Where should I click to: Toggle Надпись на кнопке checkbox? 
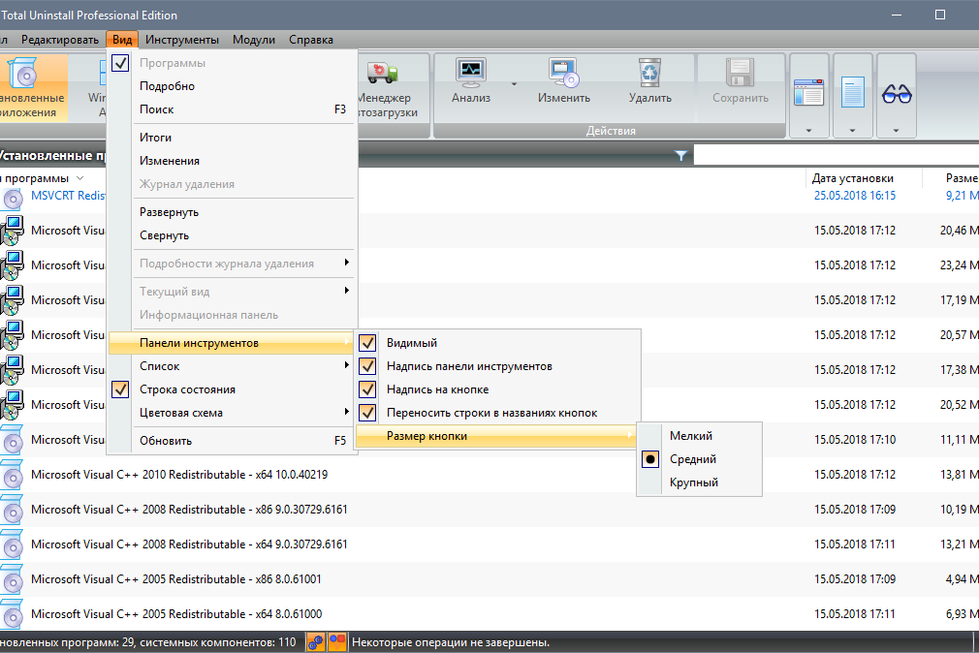pos(367,389)
